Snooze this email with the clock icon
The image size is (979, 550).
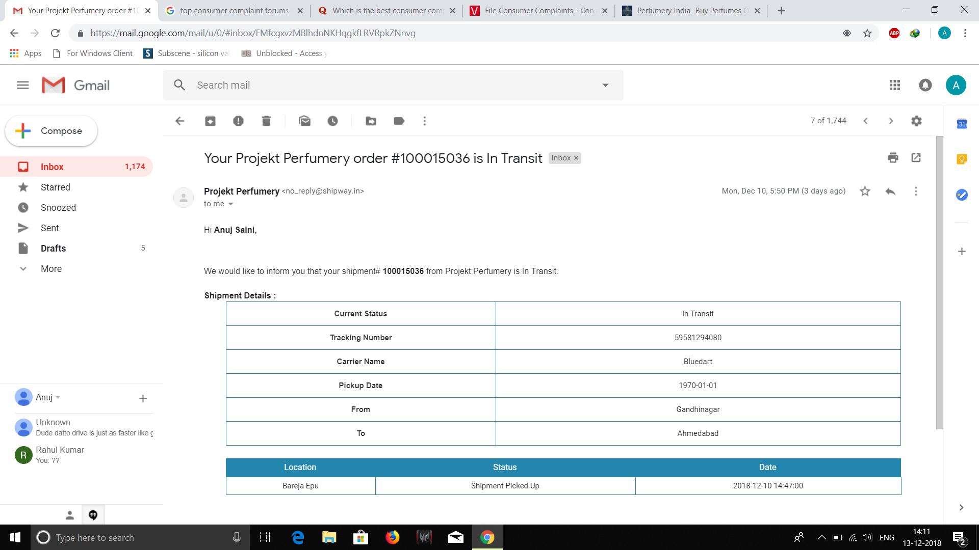(x=332, y=121)
